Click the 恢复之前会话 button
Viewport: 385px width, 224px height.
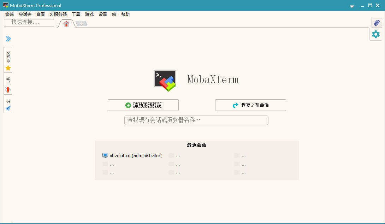[x=250, y=105]
